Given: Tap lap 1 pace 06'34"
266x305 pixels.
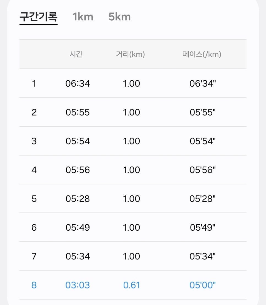Looking at the screenshot, I should (203, 83).
